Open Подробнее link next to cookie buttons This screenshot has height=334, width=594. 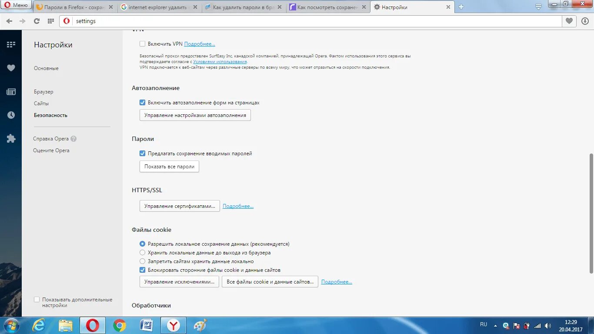pos(337,282)
